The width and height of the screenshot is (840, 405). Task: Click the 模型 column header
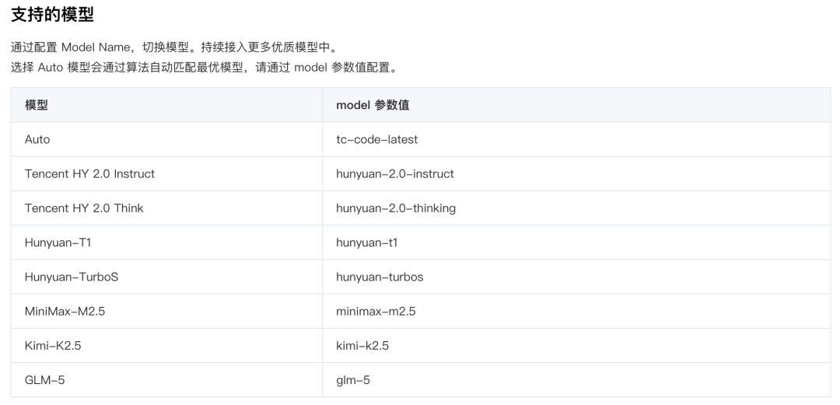[x=37, y=105]
